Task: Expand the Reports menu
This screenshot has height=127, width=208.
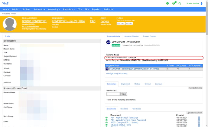Action: coord(96,9)
